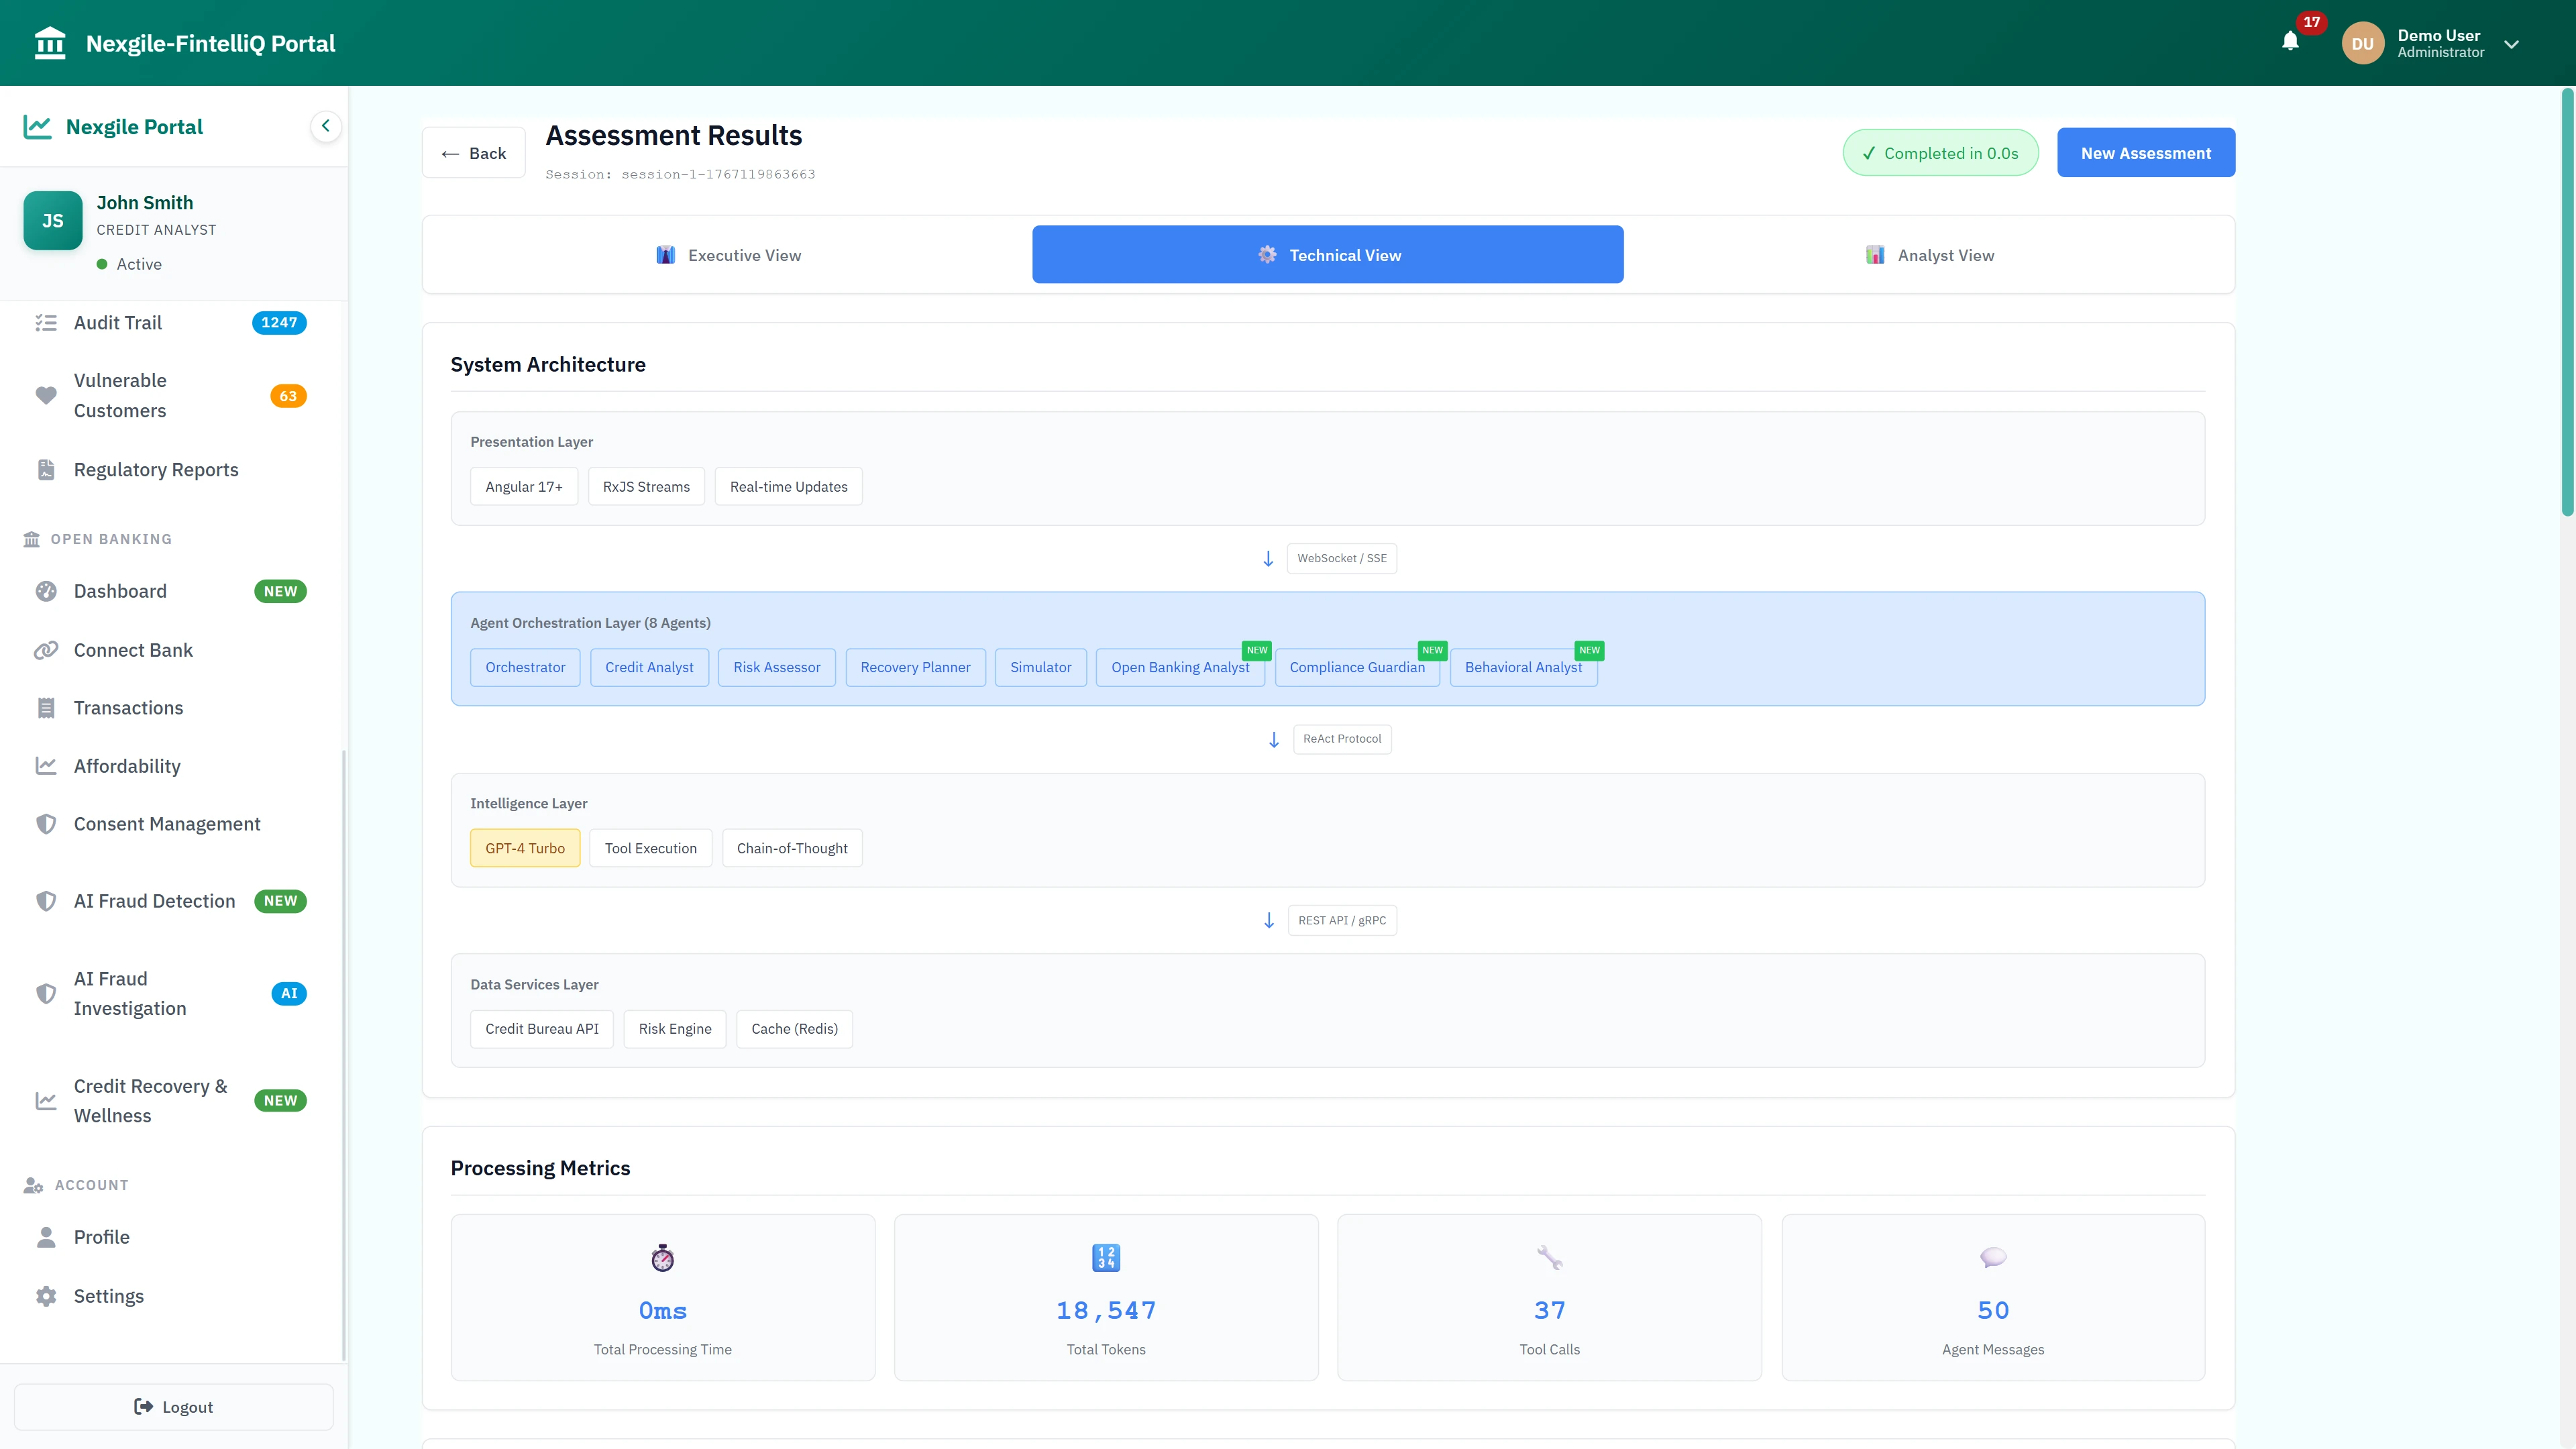Click the Connect Bank link icon

point(46,651)
